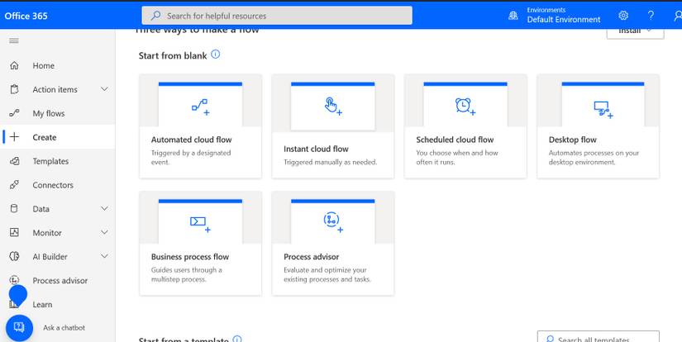The image size is (682, 342).
Task: Open Settings gear icon
Action: point(623,16)
